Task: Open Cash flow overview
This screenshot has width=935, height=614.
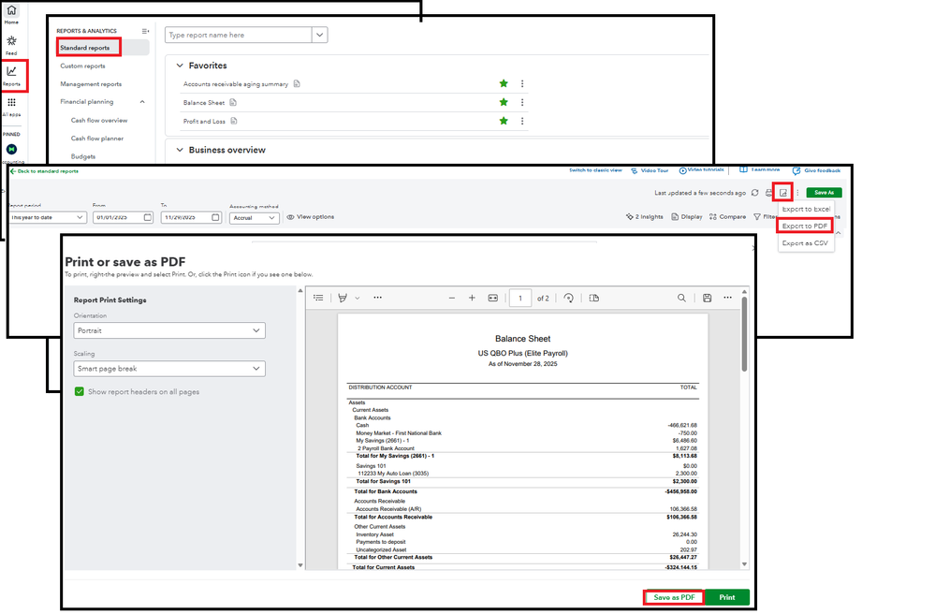Action: pyautogui.click(x=99, y=121)
